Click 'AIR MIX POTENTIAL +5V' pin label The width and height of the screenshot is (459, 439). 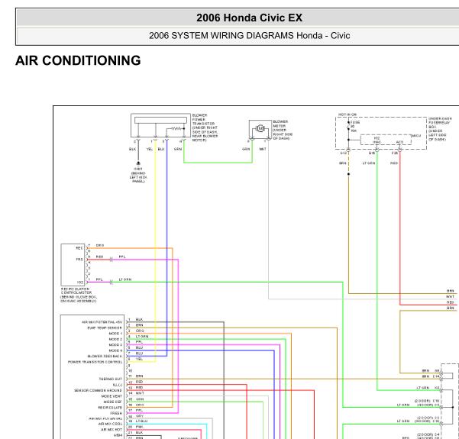click(102, 322)
